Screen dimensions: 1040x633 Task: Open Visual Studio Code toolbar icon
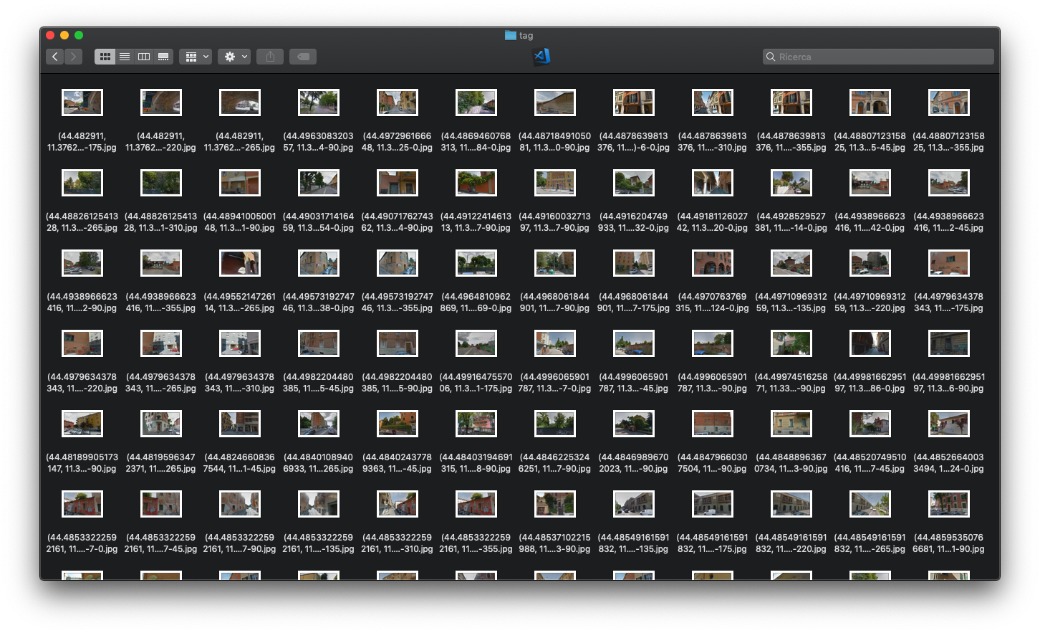pyautogui.click(x=542, y=57)
